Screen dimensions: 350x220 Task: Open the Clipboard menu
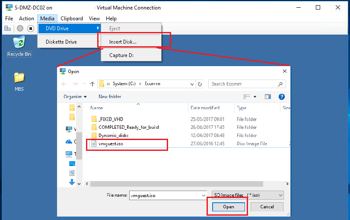tap(72, 19)
